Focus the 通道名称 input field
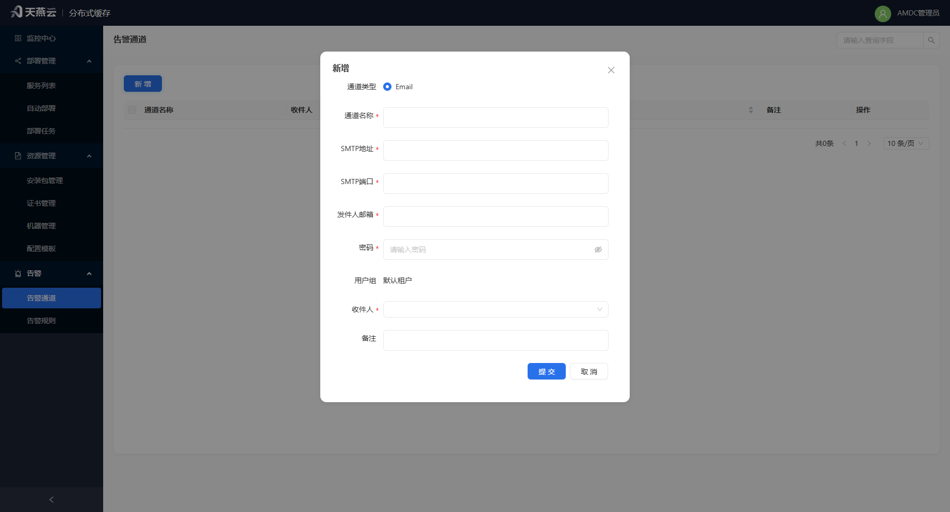The height and width of the screenshot is (512, 950). pyautogui.click(x=496, y=118)
